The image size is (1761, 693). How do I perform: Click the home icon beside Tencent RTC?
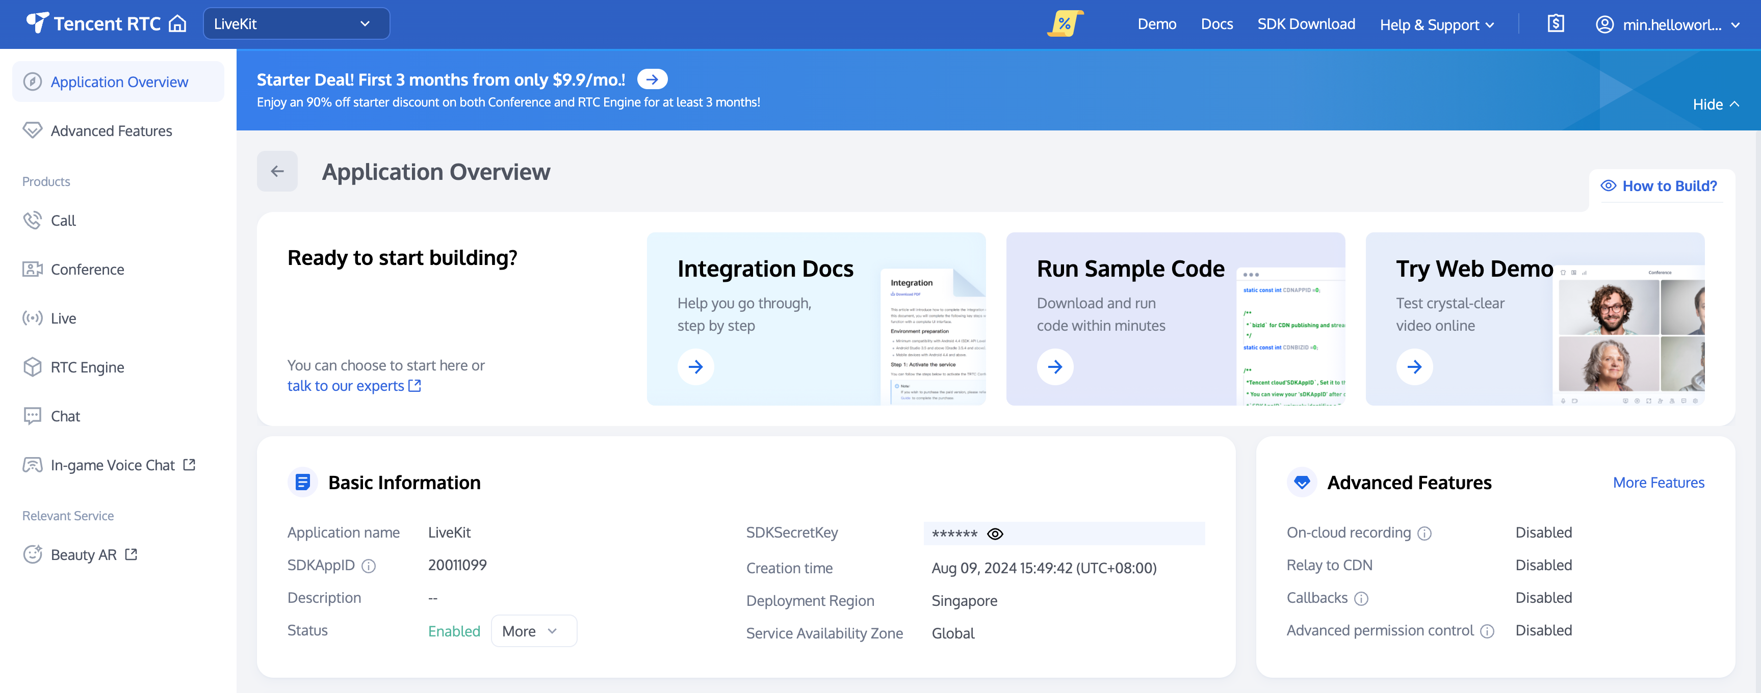[x=178, y=24]
